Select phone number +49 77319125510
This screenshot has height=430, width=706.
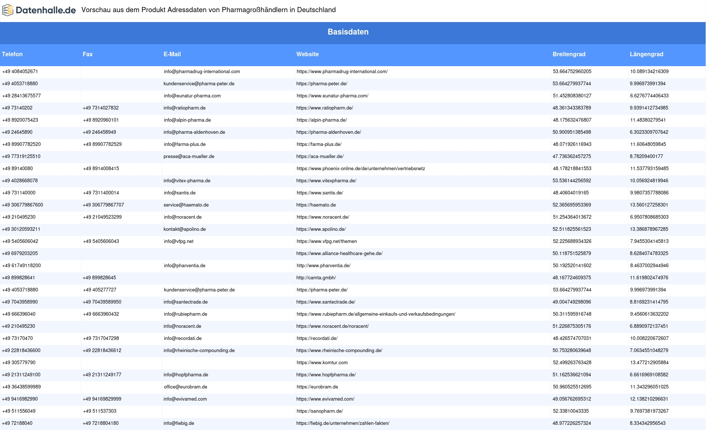click(x=21, y=157)
